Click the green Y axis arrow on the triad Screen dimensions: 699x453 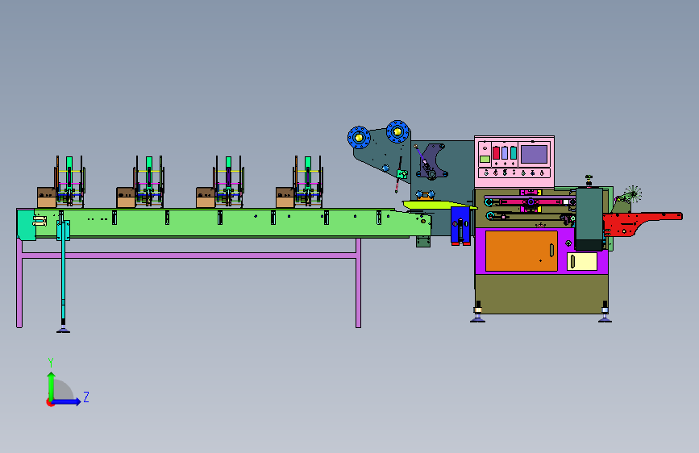tap(51, 385)
